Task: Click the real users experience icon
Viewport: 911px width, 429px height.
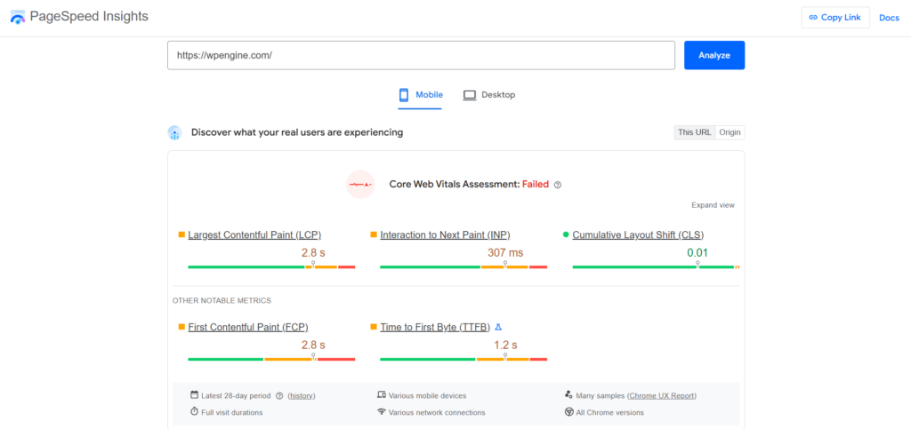Action: point(175,132)
